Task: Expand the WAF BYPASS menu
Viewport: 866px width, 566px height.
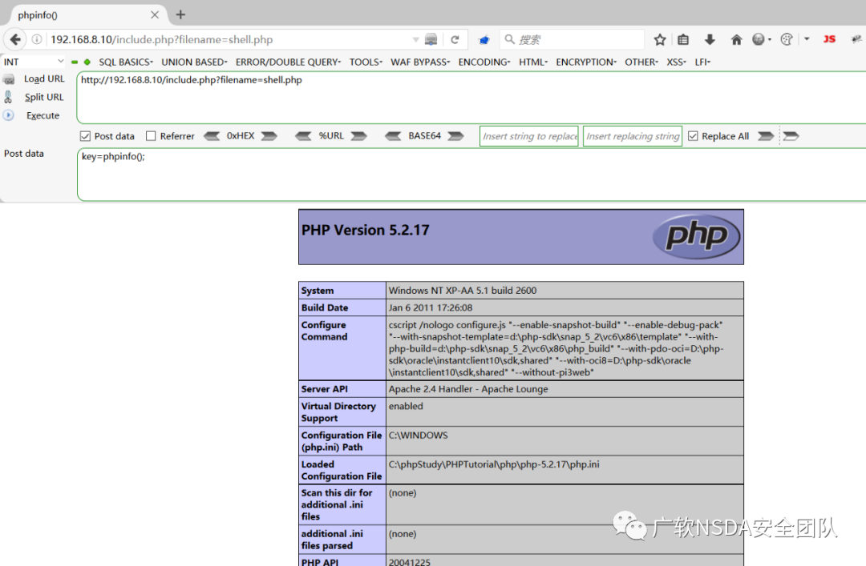Action: [420, 62]
